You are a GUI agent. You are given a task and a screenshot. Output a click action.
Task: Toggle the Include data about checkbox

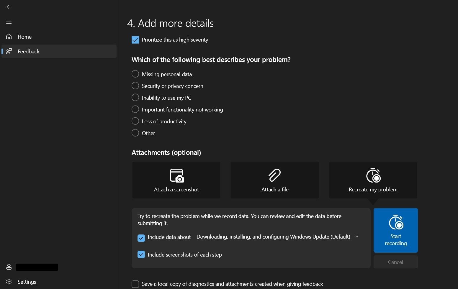[141, 238]
